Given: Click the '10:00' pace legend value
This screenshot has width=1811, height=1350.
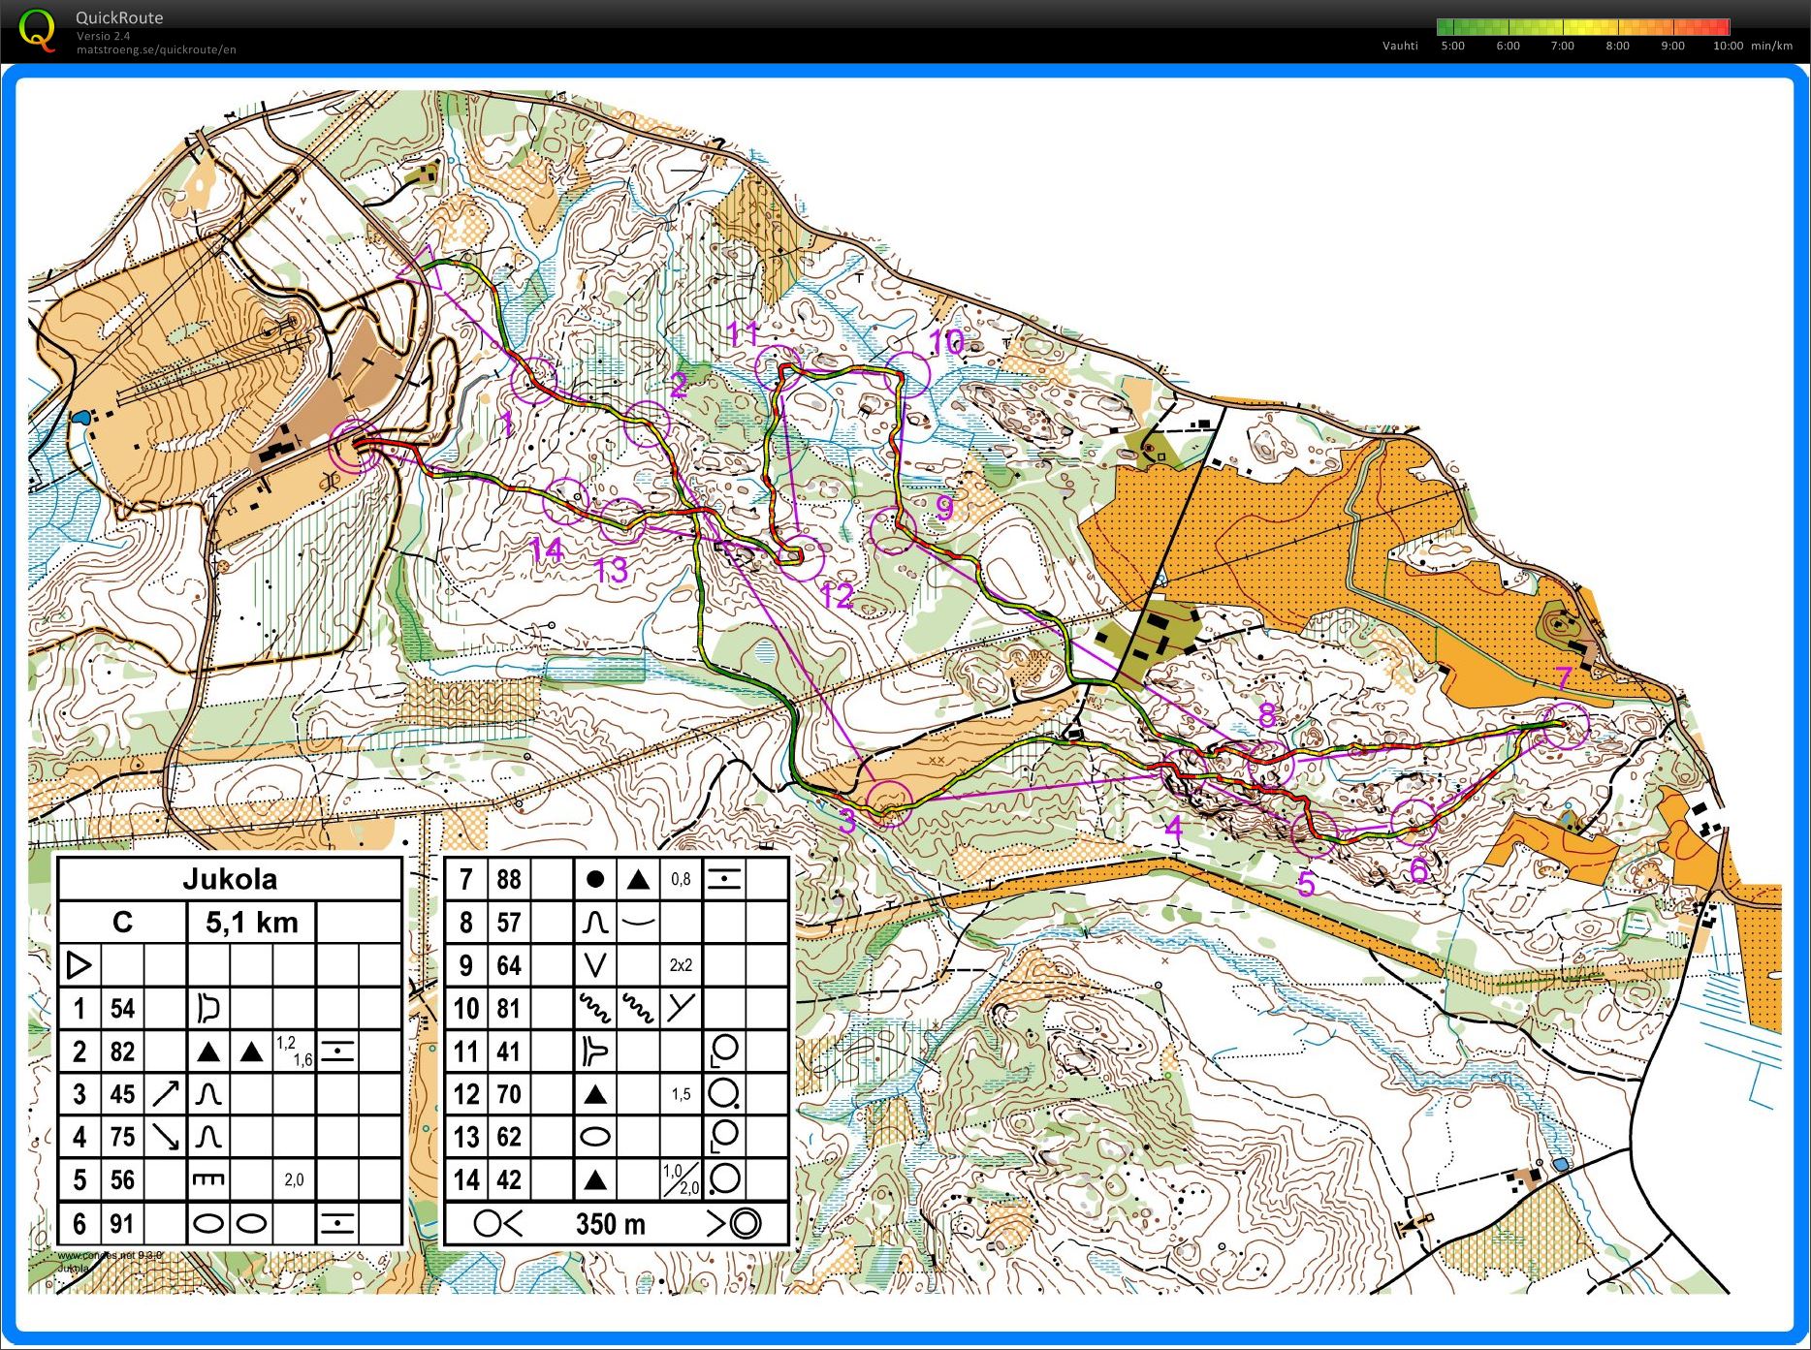Looking at the screenshot, I should (x=1728, y=46).
